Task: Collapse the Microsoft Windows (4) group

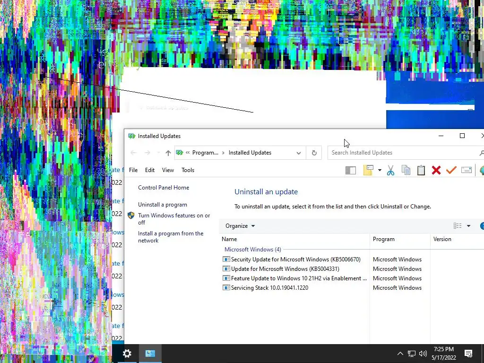Action: (x=252, y=250)
